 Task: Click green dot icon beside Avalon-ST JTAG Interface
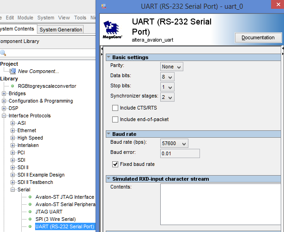30,197
